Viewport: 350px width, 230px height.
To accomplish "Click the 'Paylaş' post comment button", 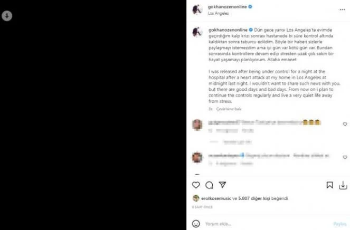I will pyautogui.click(x=340, y=224).
